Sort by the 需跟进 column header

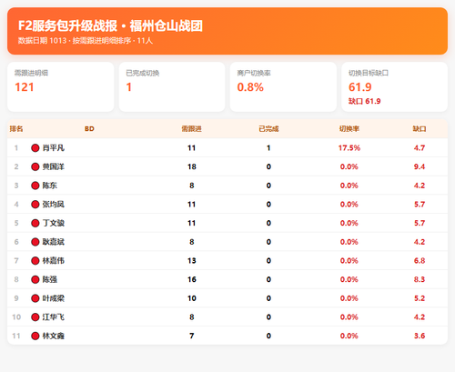click(x=191, y=129)
